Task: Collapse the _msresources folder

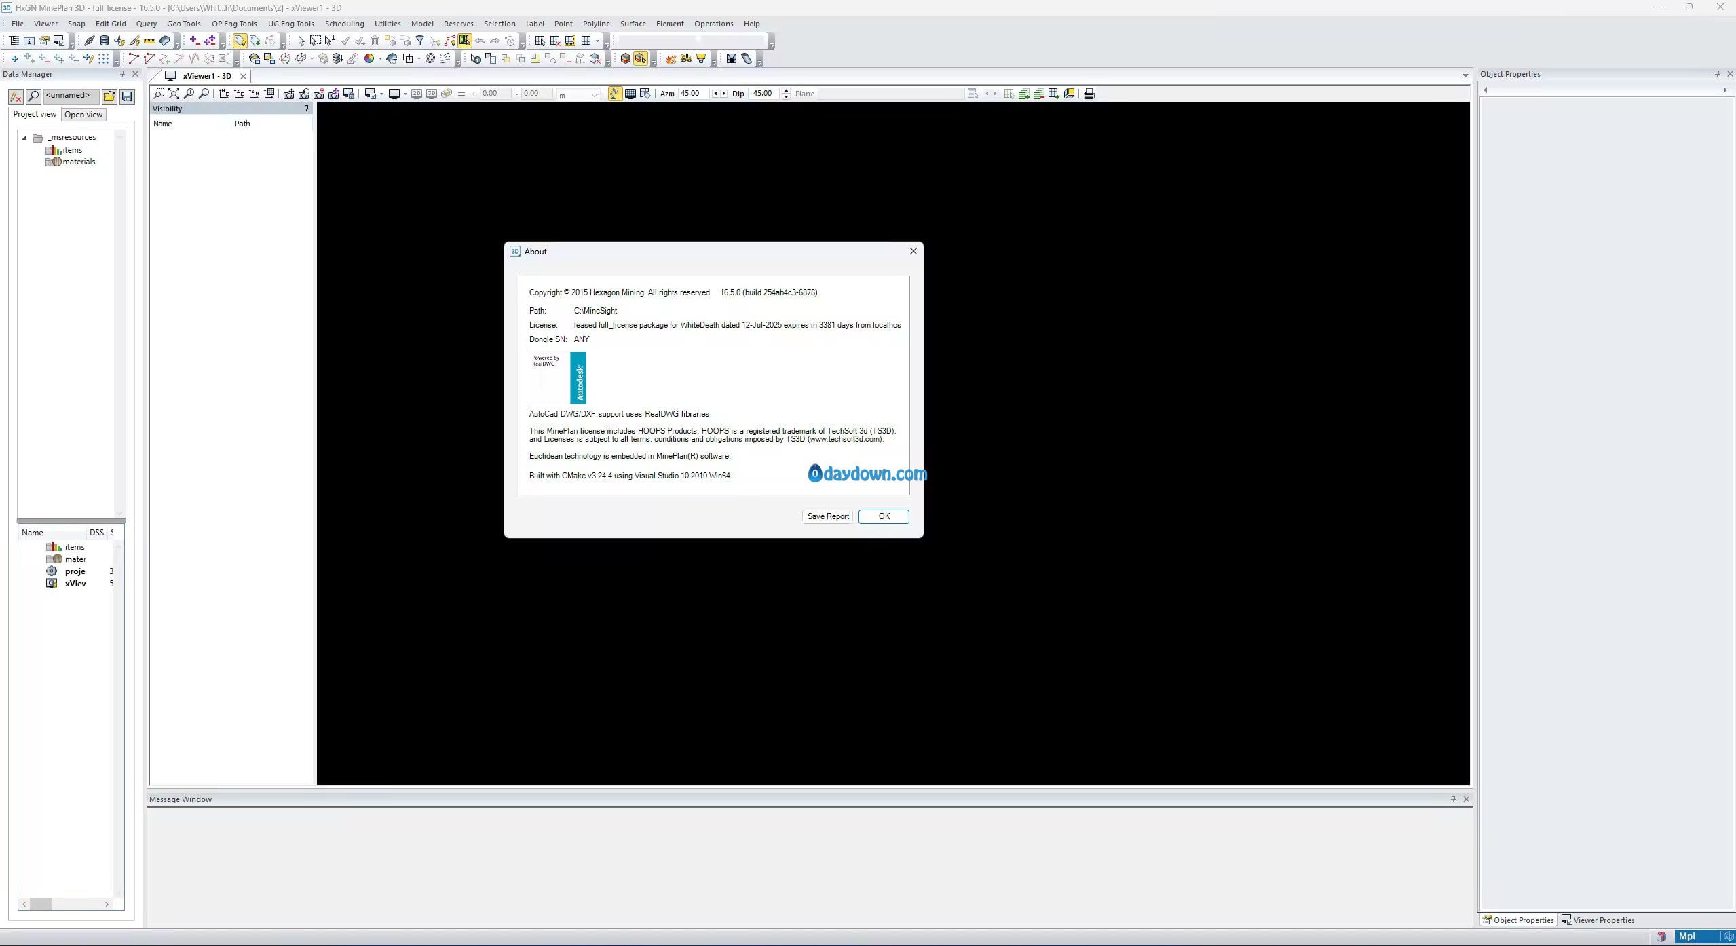Action: (24, 138)
